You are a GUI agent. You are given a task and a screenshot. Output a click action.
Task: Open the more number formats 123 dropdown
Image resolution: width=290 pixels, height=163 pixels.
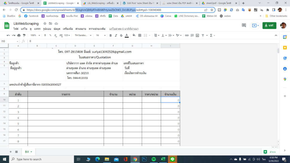tap(67, 35)
